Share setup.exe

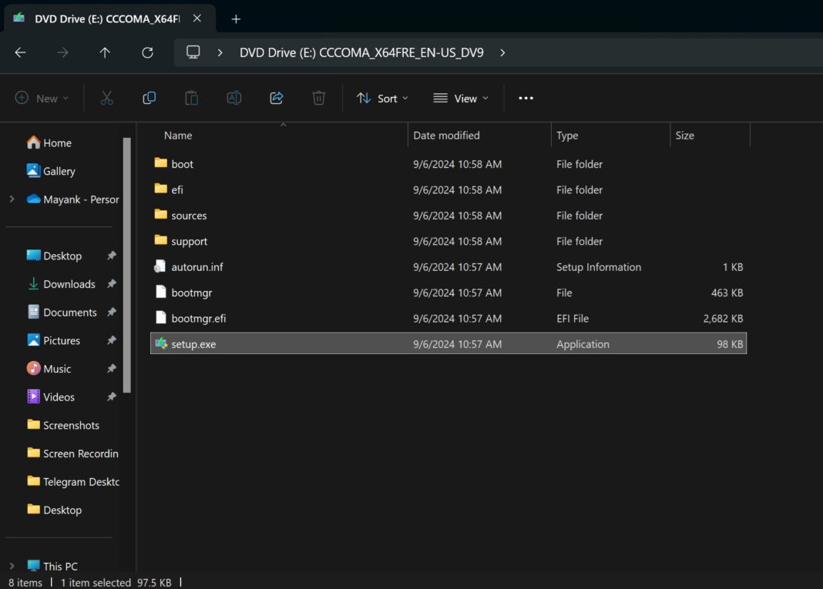click(276, 98)
